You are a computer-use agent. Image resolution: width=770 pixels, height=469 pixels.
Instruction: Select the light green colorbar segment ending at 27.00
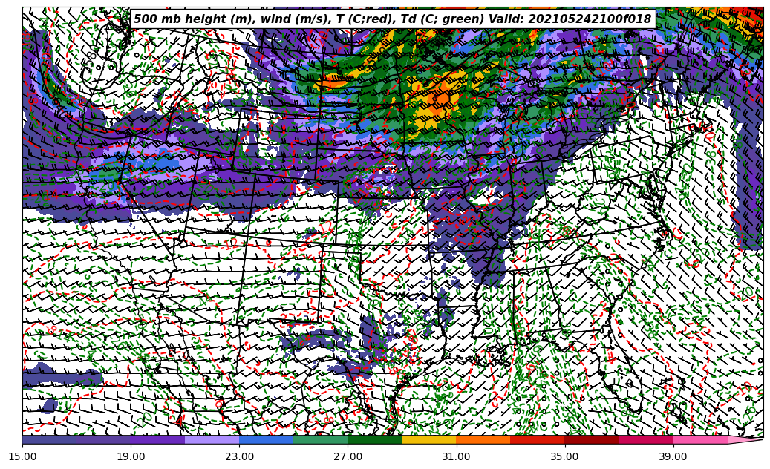click(x=321, y=439)
